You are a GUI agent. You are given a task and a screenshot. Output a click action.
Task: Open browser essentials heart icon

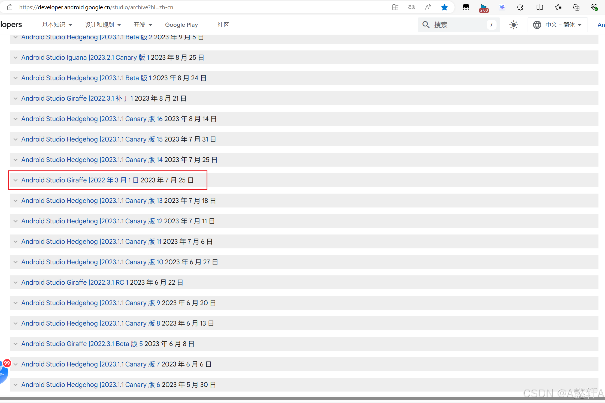tap(594, 7)
